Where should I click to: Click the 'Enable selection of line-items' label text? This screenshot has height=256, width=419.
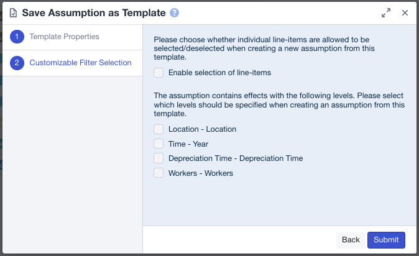click(x=219, y=73)
